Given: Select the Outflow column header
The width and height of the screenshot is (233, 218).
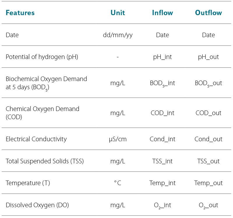Looking at the screenshot, I should [x=208, y=13].
